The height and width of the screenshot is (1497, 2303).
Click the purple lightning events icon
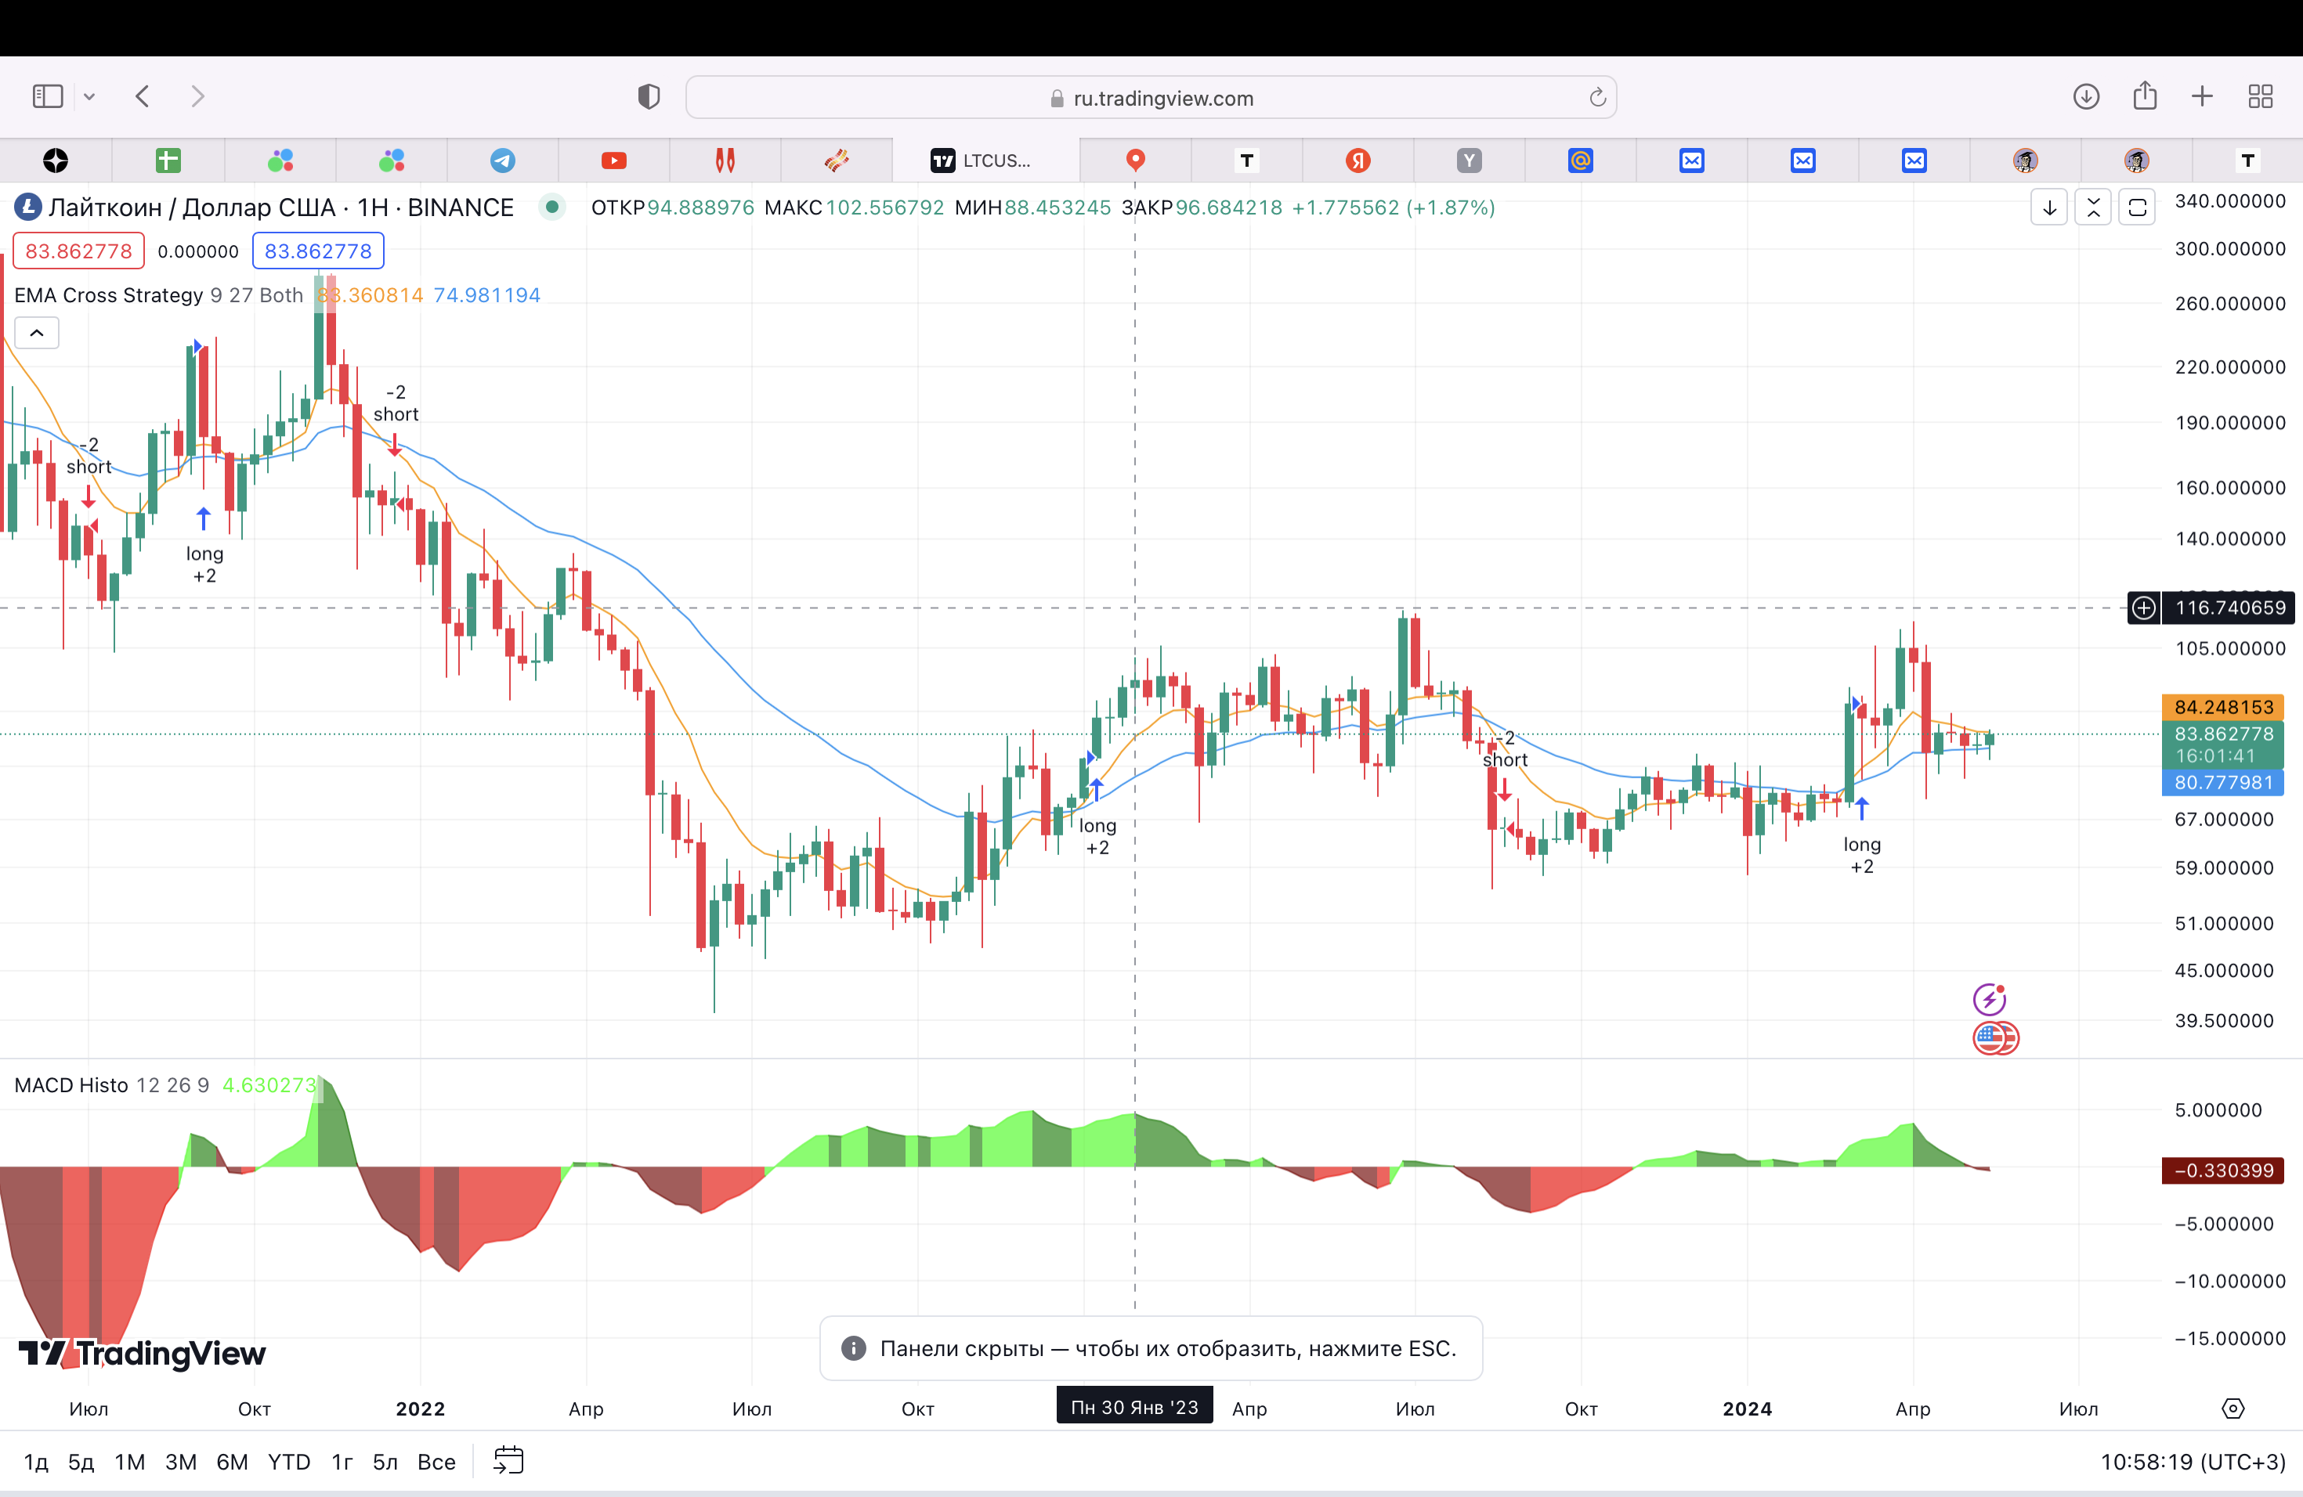coord(1990,998)
